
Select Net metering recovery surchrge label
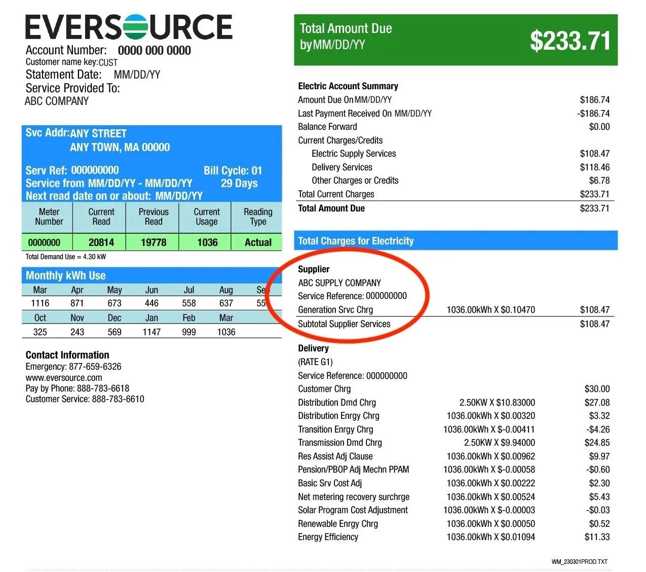coord(354,497)
